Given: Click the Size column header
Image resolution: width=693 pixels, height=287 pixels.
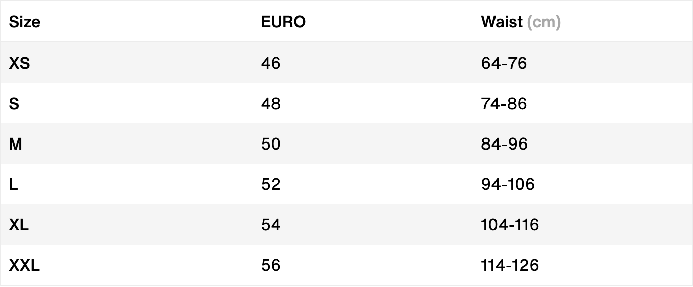Looking at the screenshot, I should (24, 22).
